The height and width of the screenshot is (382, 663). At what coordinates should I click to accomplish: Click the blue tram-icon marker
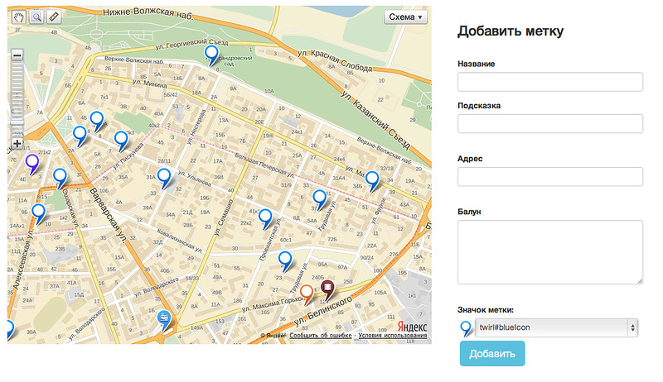(x=163, y=320)
